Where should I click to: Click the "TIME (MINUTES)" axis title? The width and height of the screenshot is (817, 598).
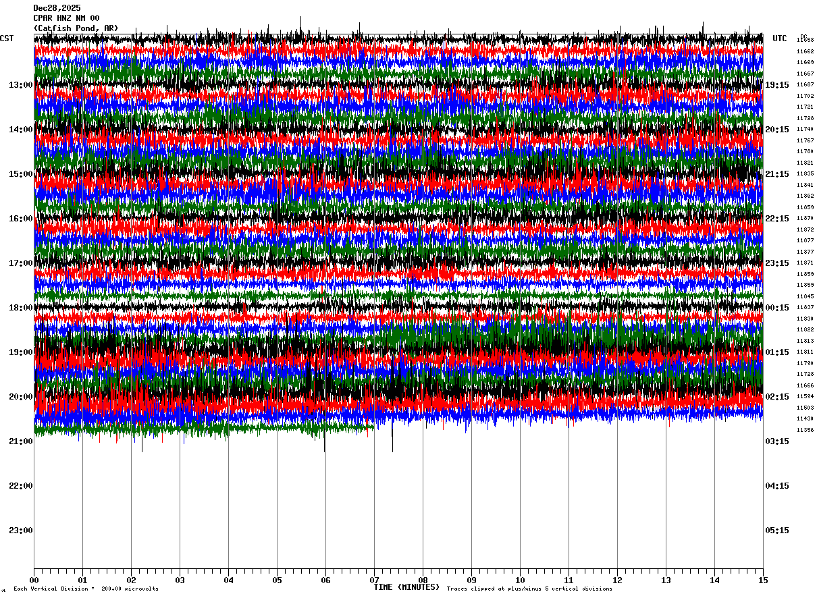(406, 587)
